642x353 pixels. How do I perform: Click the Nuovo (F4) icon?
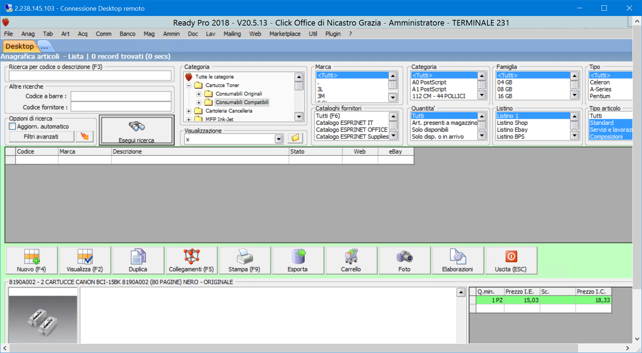coord(32,256)
